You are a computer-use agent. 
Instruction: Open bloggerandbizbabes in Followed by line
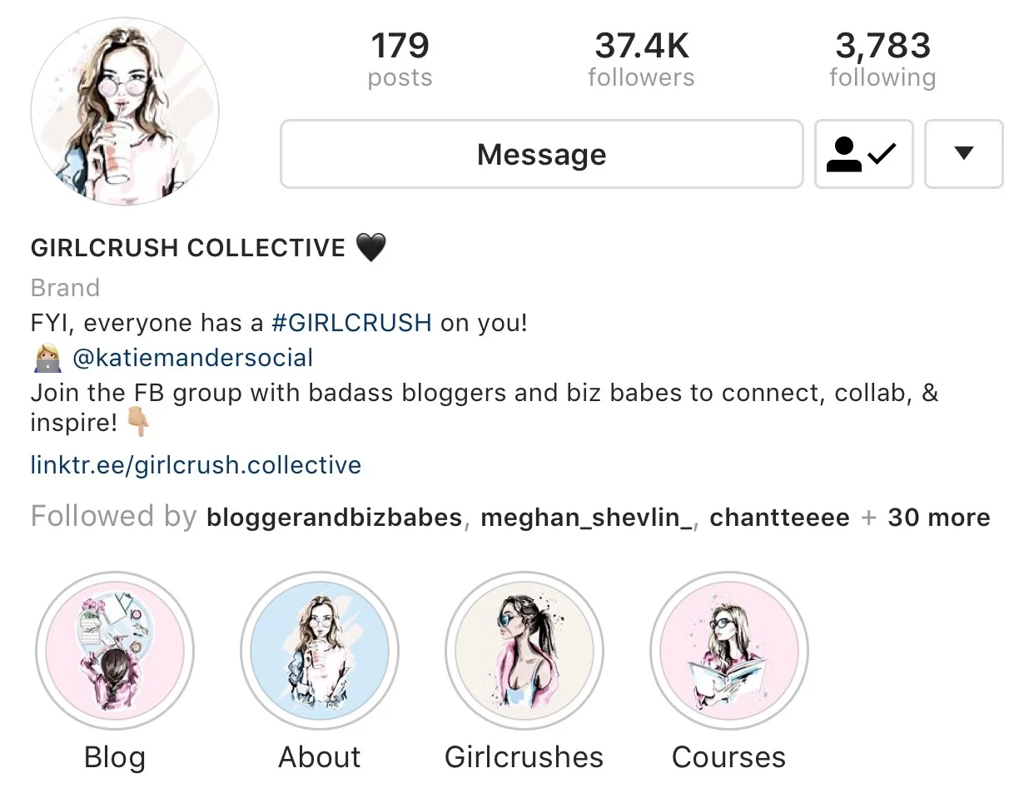[334, 518]
